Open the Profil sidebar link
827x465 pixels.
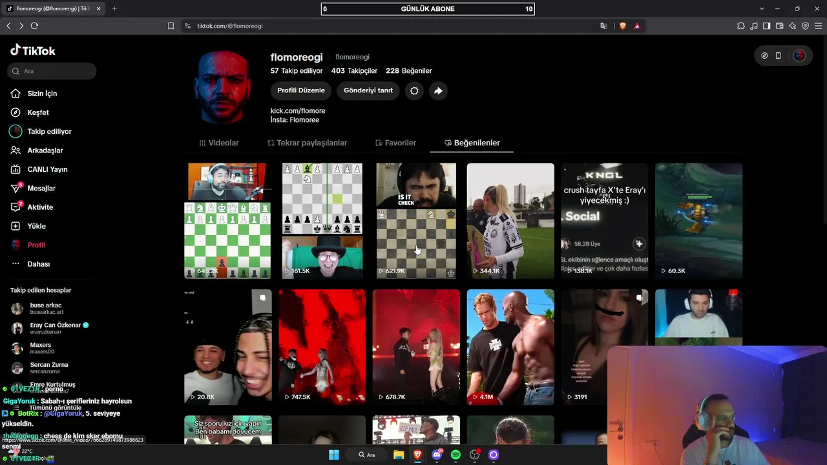click(x=36, y=245)
